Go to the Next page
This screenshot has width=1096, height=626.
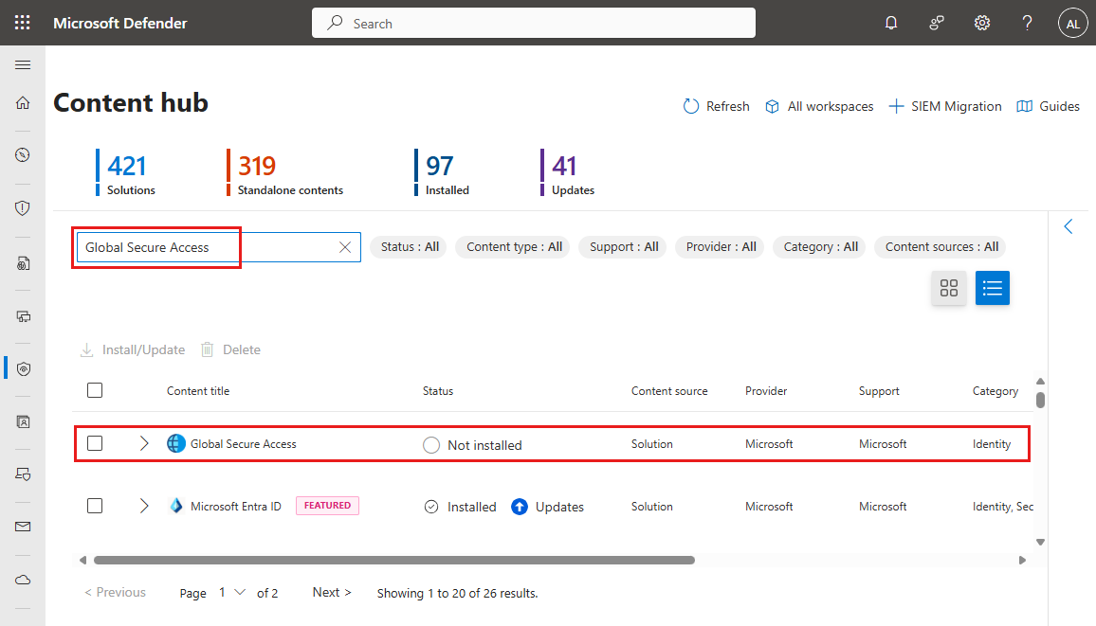[x=331, y=592]
